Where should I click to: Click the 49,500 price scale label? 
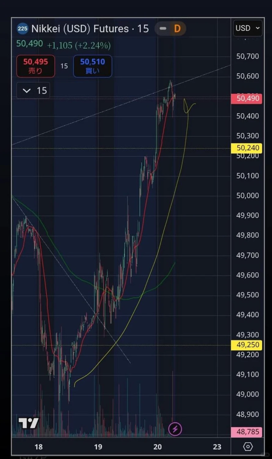point(248,295)
